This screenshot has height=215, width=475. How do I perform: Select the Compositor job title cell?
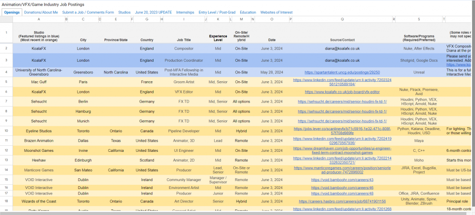184,48
